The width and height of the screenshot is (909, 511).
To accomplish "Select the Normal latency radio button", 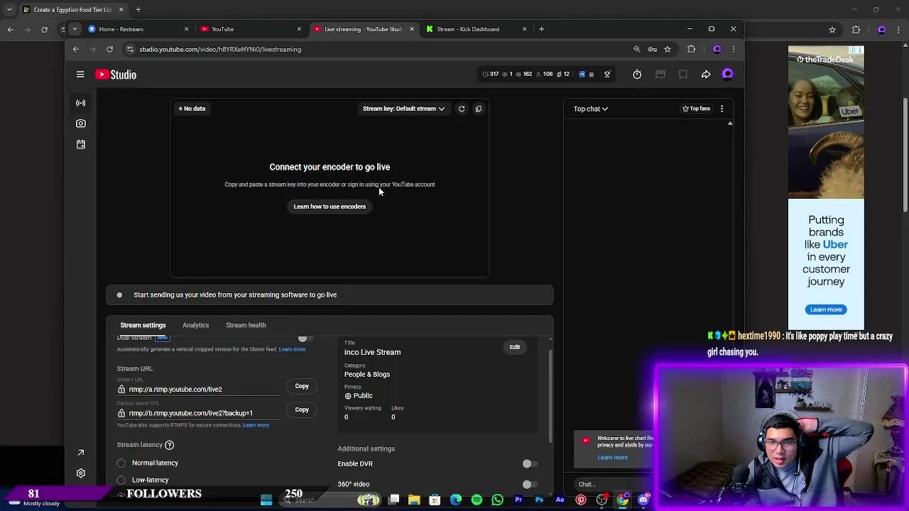I will click(x=121, y=463).
